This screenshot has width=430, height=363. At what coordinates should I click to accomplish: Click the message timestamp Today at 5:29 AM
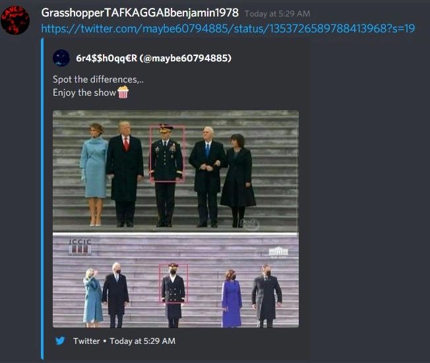tap(278, 14)
